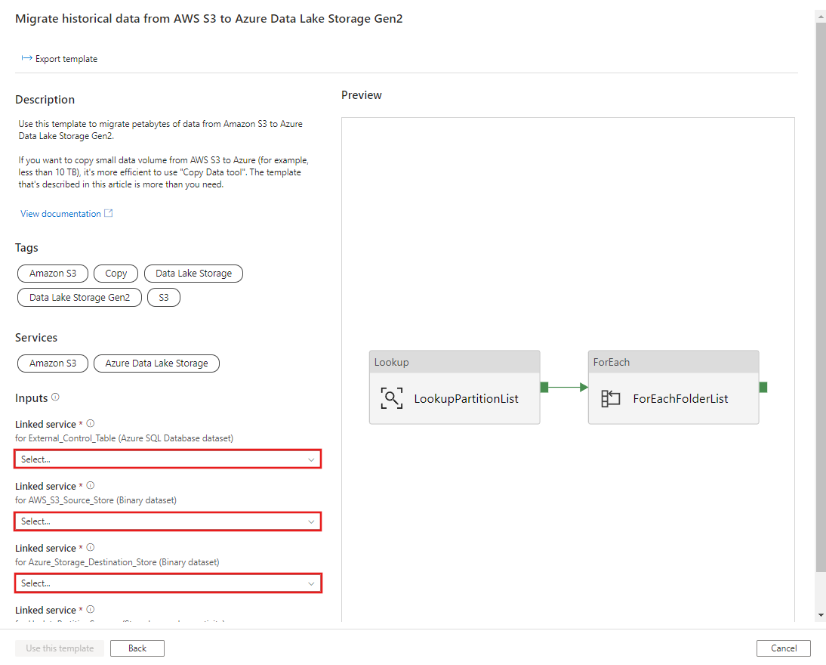Open the AWS_S3_Source_Store linked service dropdown

point(168,521)
